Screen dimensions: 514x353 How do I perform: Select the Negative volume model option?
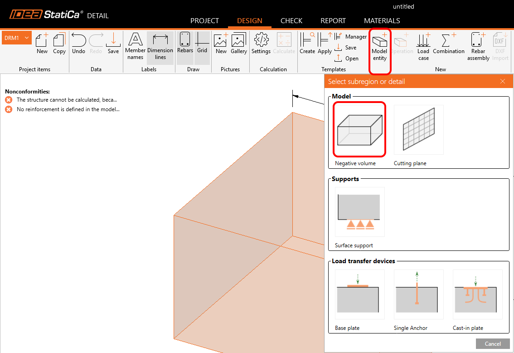pyautogui.click(x=359, y=129)
